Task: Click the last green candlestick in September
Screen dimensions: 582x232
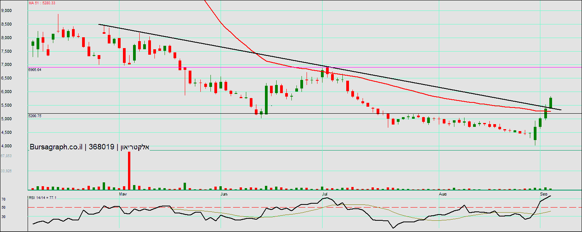Action: [551, 103]
